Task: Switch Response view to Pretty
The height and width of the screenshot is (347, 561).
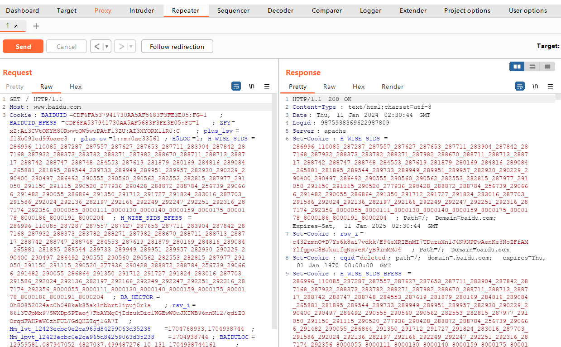Action: coord(298,87)
